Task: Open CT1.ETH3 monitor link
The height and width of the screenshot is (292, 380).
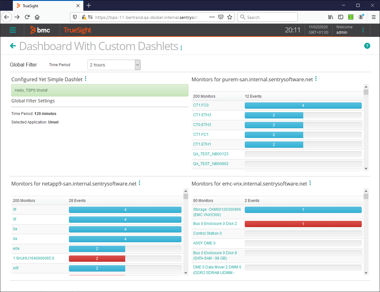Action: tap(202, 115)
